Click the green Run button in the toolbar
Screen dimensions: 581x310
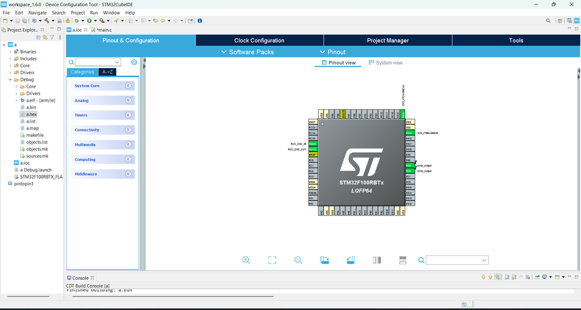(x=89, y=21)
